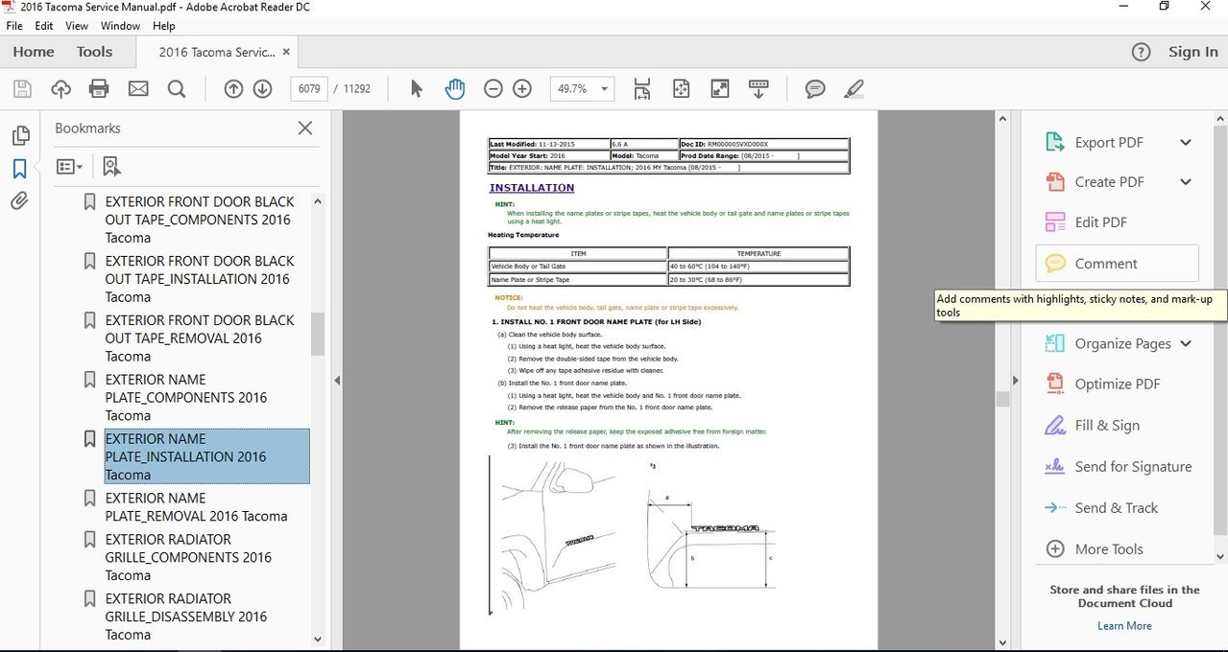The height and width of the screenshot is (652, 1228).
Task: Close the Bookmarks panel
Action: click(305, 128)
